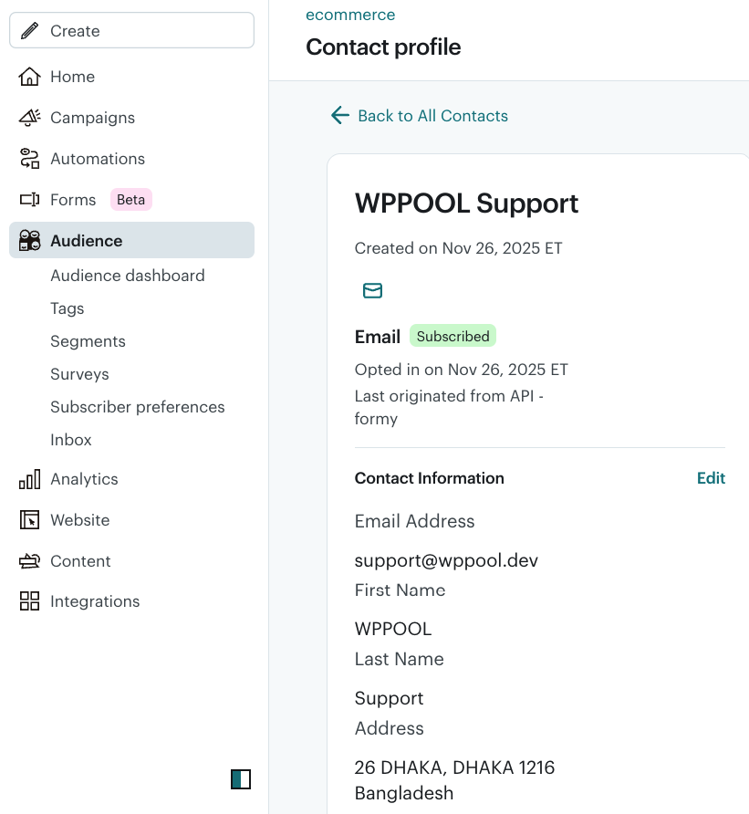Viewport: 749px width, 814px height.
Task: Open Audience dashboard submenu
Action: (x=128, y=276)
